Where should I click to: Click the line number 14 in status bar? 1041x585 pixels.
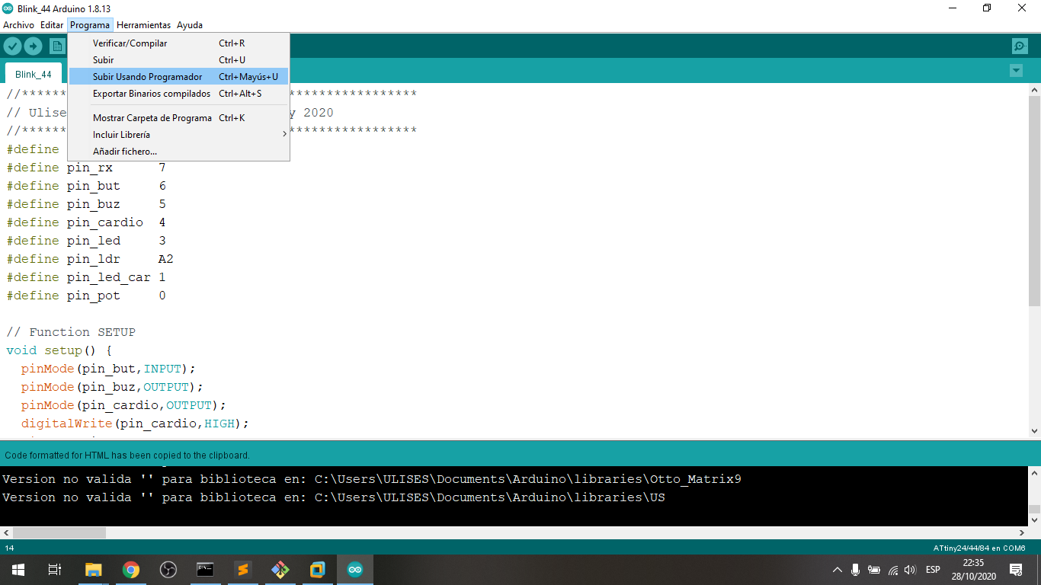(9, 548)
